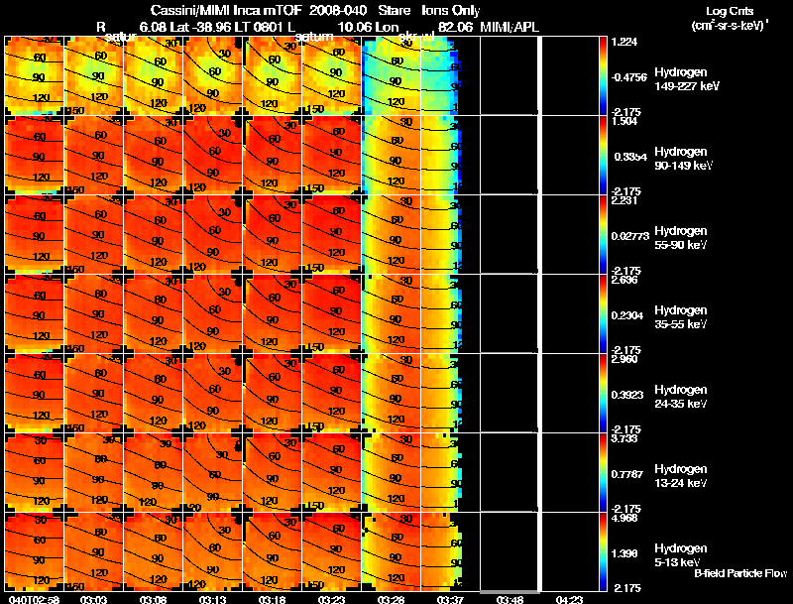Click the '03:37' time label
This screenshot has height=604, width=793.
(450, 599)
